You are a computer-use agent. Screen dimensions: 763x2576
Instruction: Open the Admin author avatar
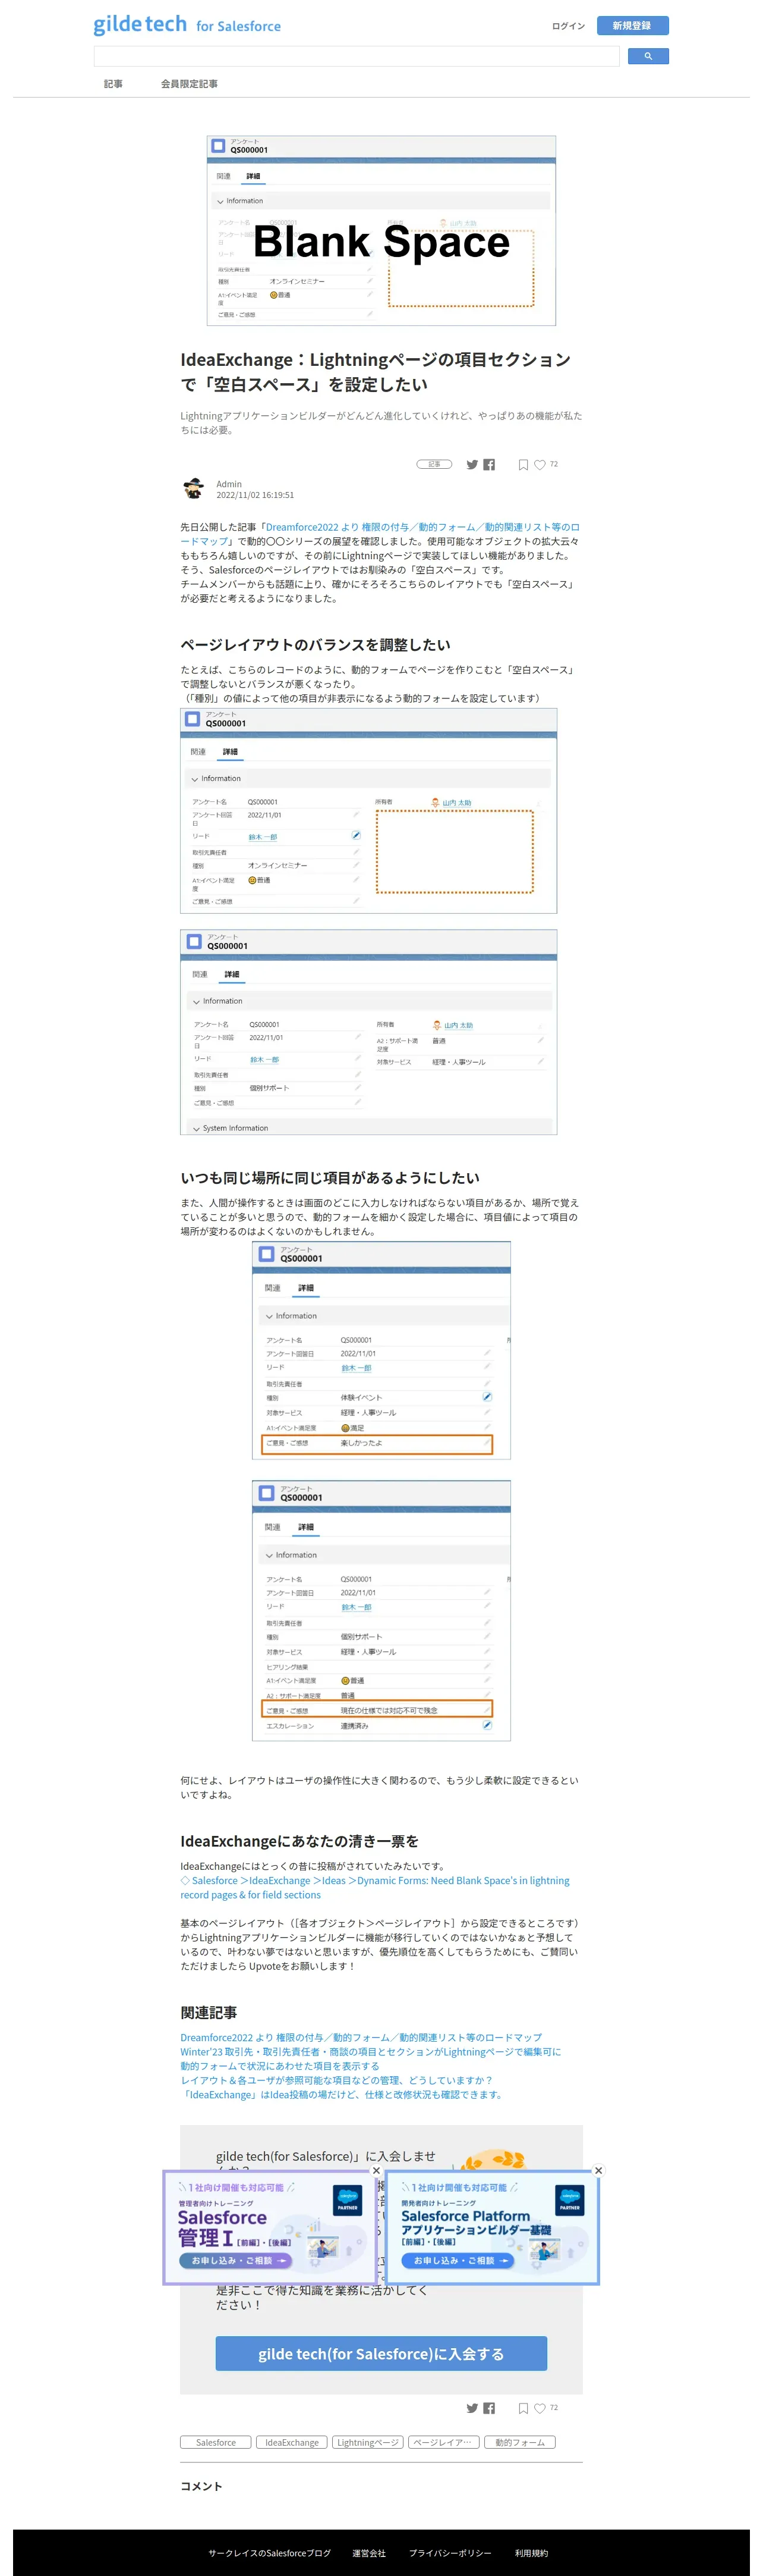(x=194, y=488)
